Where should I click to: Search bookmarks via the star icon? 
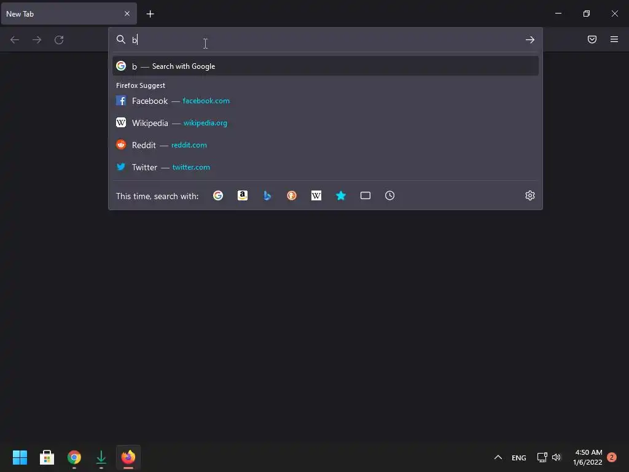click(x=341, y=195)
